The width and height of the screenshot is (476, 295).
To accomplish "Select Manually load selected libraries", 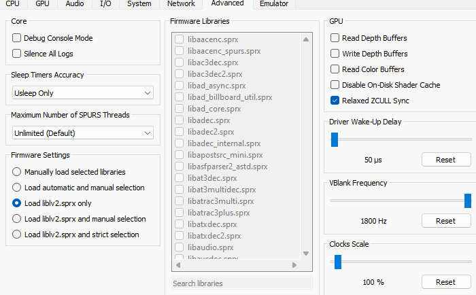I will pyautogui.click(x=18, y=172).
